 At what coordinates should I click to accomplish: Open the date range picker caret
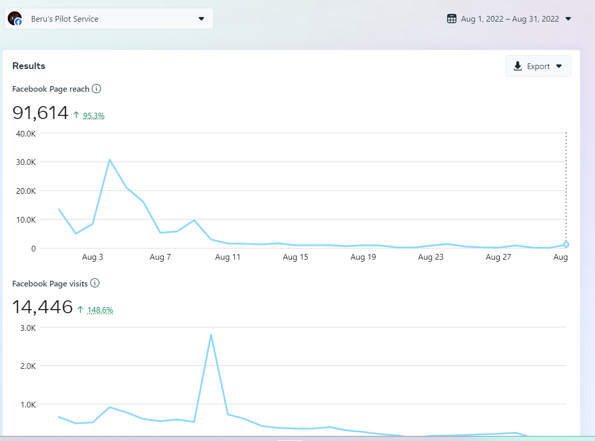coord(568,19)
